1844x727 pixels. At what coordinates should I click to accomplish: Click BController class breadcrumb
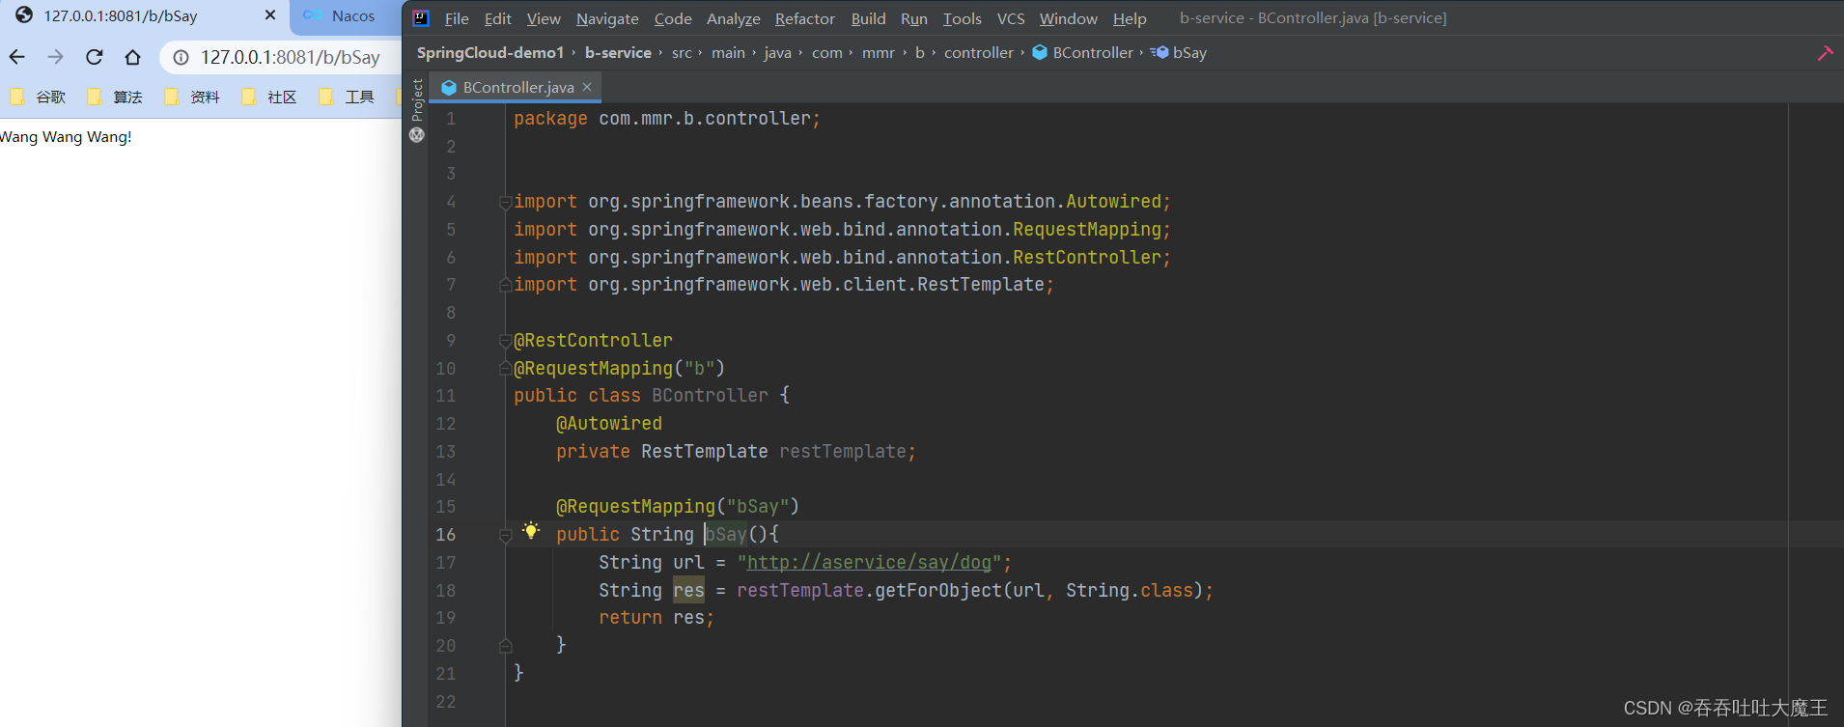point(1083,53)
